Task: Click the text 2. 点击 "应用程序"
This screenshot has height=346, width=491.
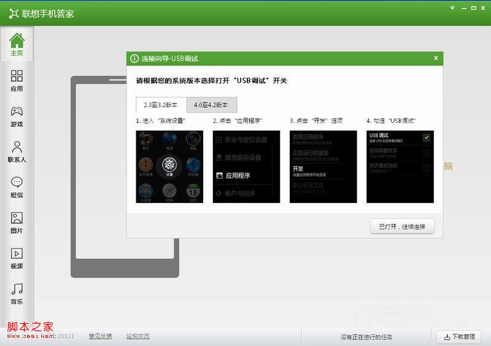Action: 238,121
